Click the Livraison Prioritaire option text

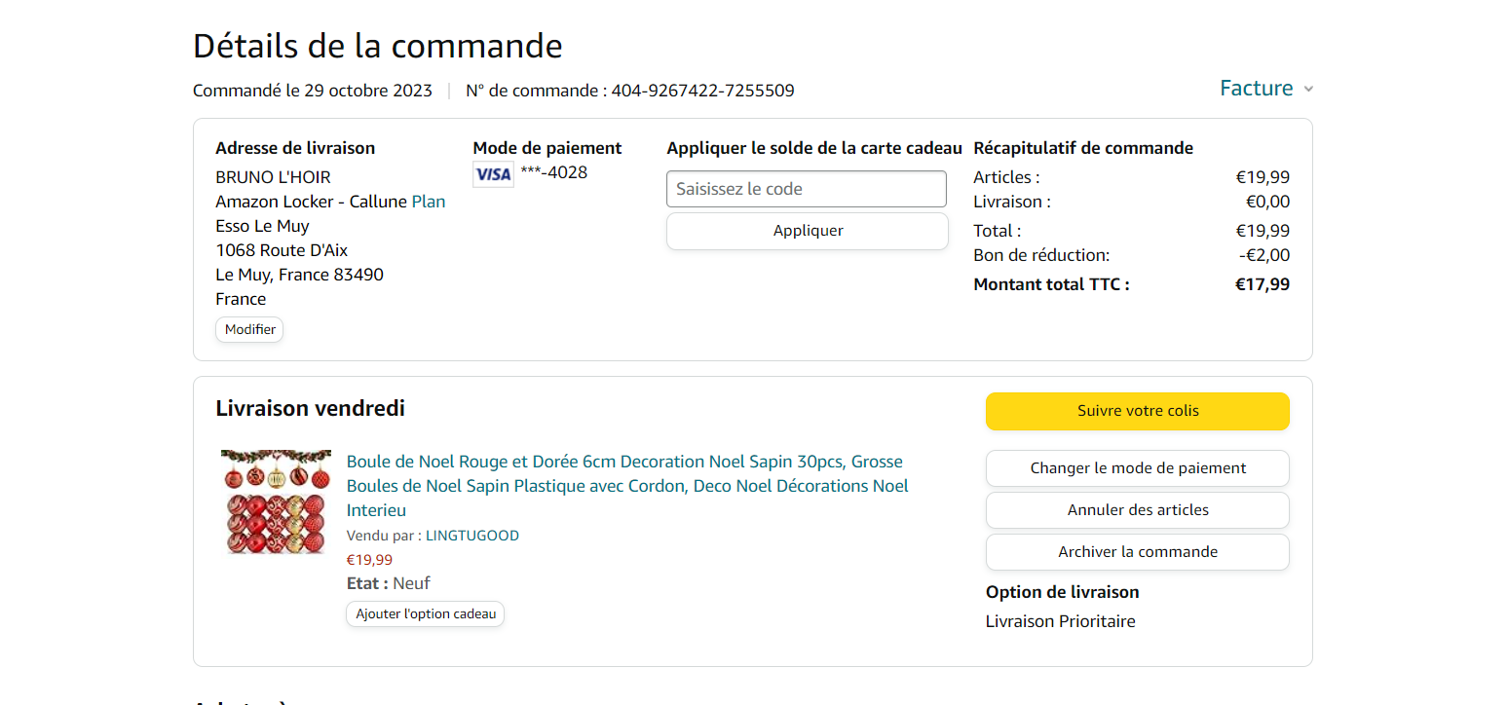click(x=1060, y=621)
